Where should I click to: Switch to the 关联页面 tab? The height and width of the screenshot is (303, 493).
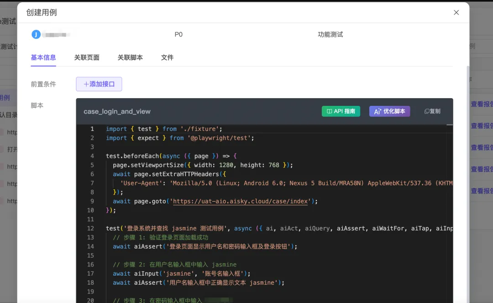click(87, 57)
